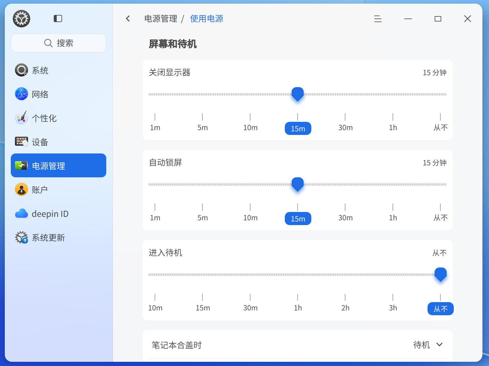Set 进入待机 to 1h mark

[298, 308]
